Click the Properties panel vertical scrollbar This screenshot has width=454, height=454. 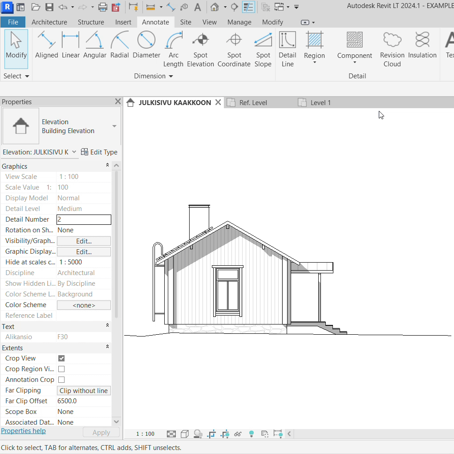click(x=117, y=245)
